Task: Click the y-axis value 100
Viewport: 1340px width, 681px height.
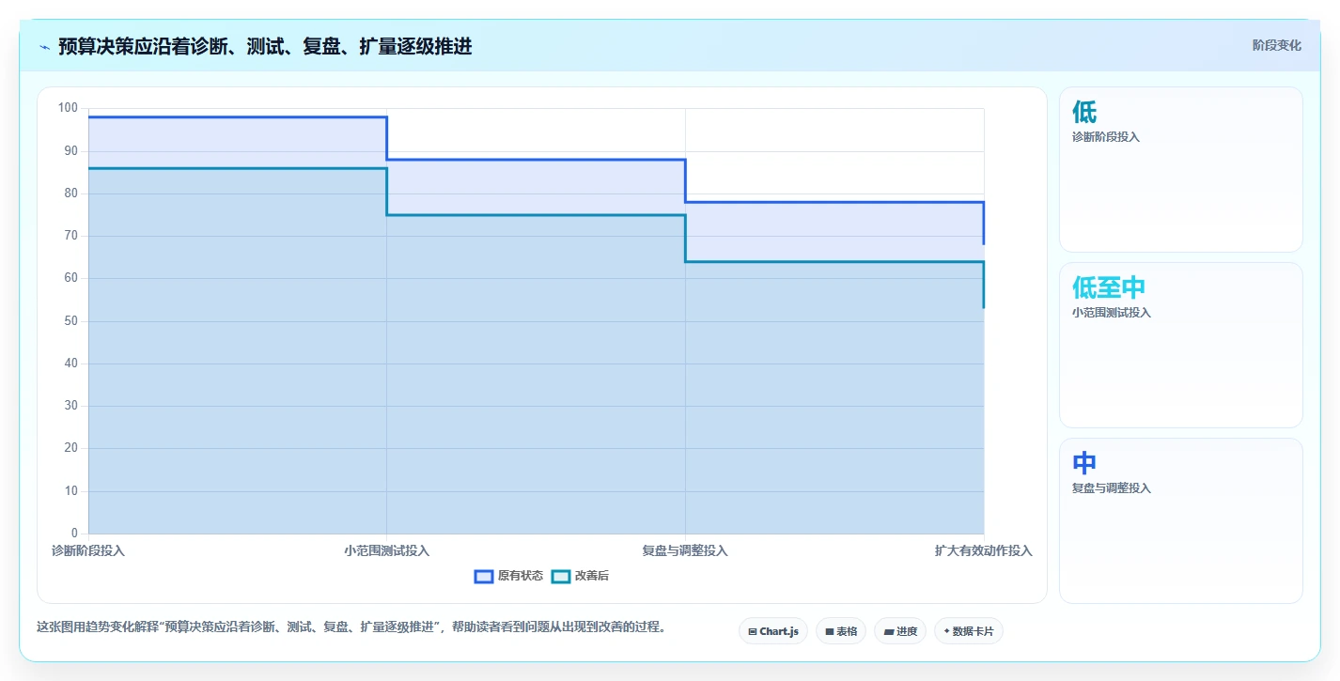Action: [x=68, y=108]
